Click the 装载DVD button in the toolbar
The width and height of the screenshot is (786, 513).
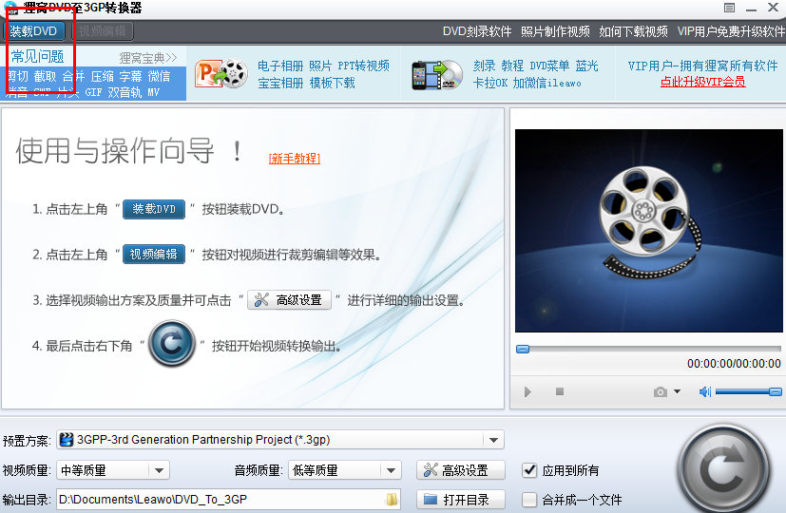(x=33, y=31)
